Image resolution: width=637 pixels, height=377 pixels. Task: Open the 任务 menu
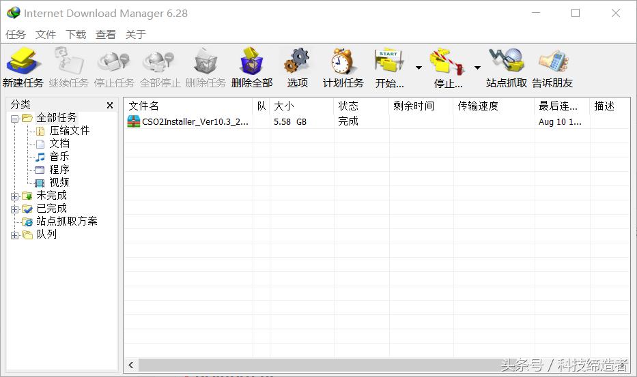16,34
